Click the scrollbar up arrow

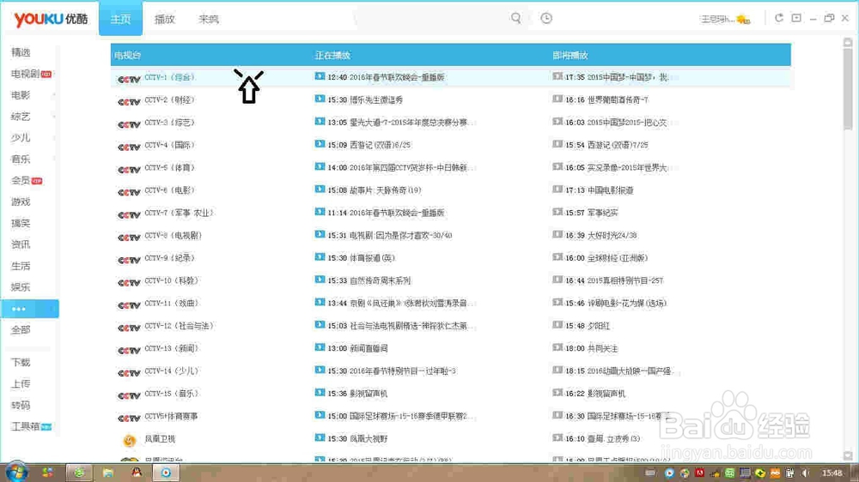click(848, 42)
